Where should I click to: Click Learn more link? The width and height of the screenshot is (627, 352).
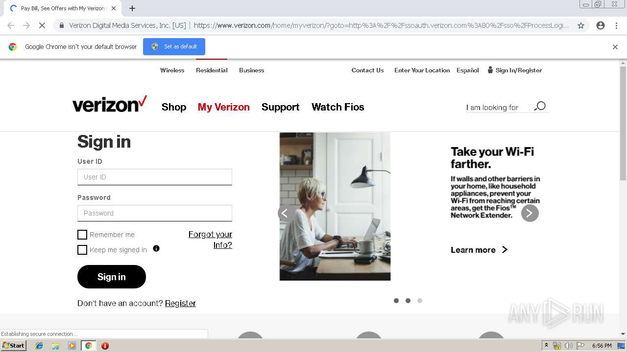pyautogui.click(x=479, y=250)
